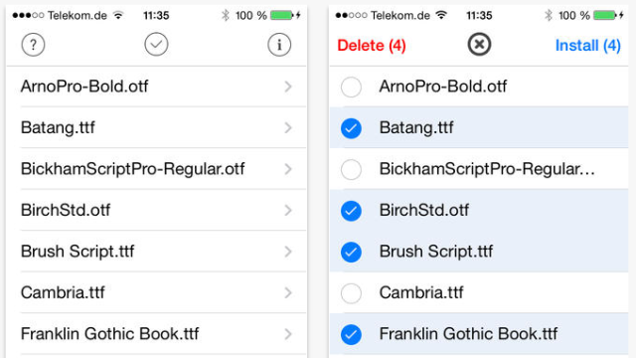Expand Cambria.ttf row chevron in left list

pos(288,292)
